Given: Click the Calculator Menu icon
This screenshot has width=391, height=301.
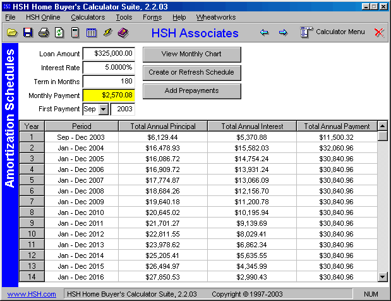Looking at the screenshot, I should pos(306,32).
